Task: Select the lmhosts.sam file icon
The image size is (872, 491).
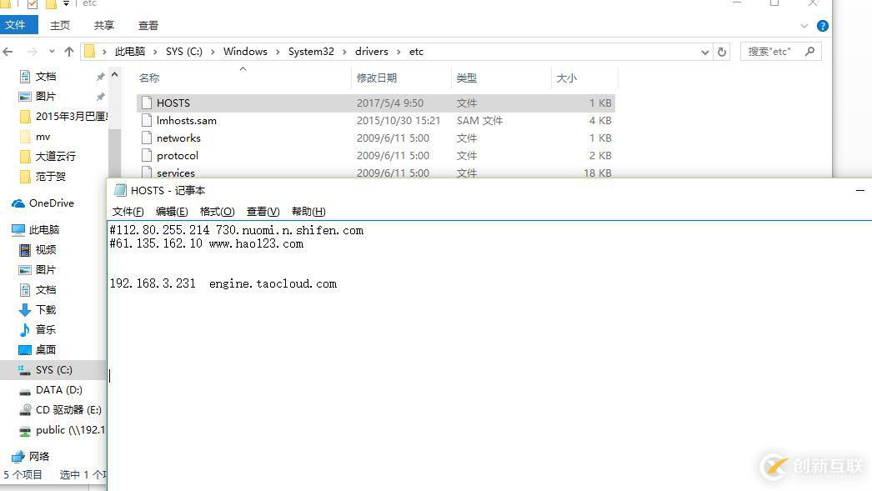Action: (146, 120)
